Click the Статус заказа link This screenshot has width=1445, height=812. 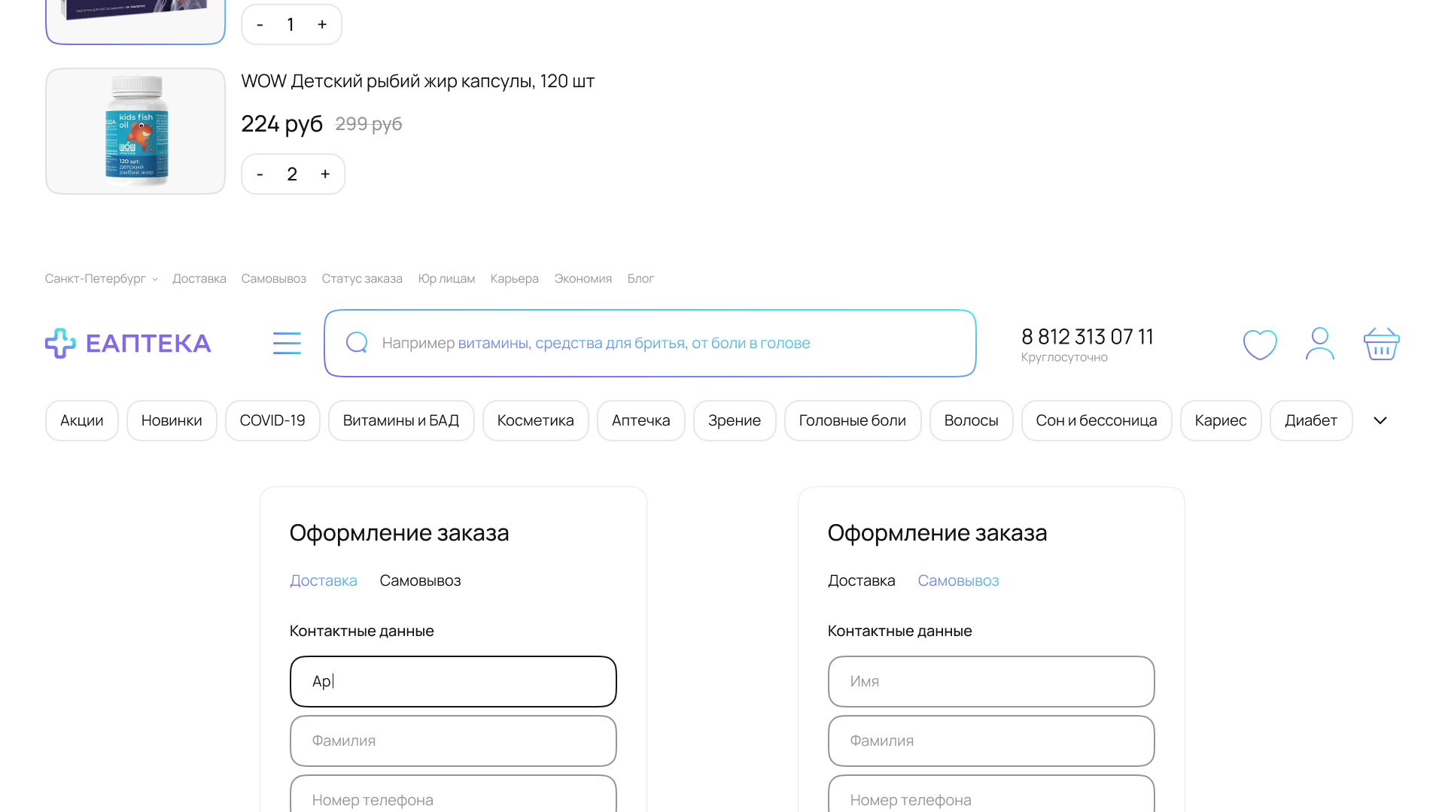[362, 279]
